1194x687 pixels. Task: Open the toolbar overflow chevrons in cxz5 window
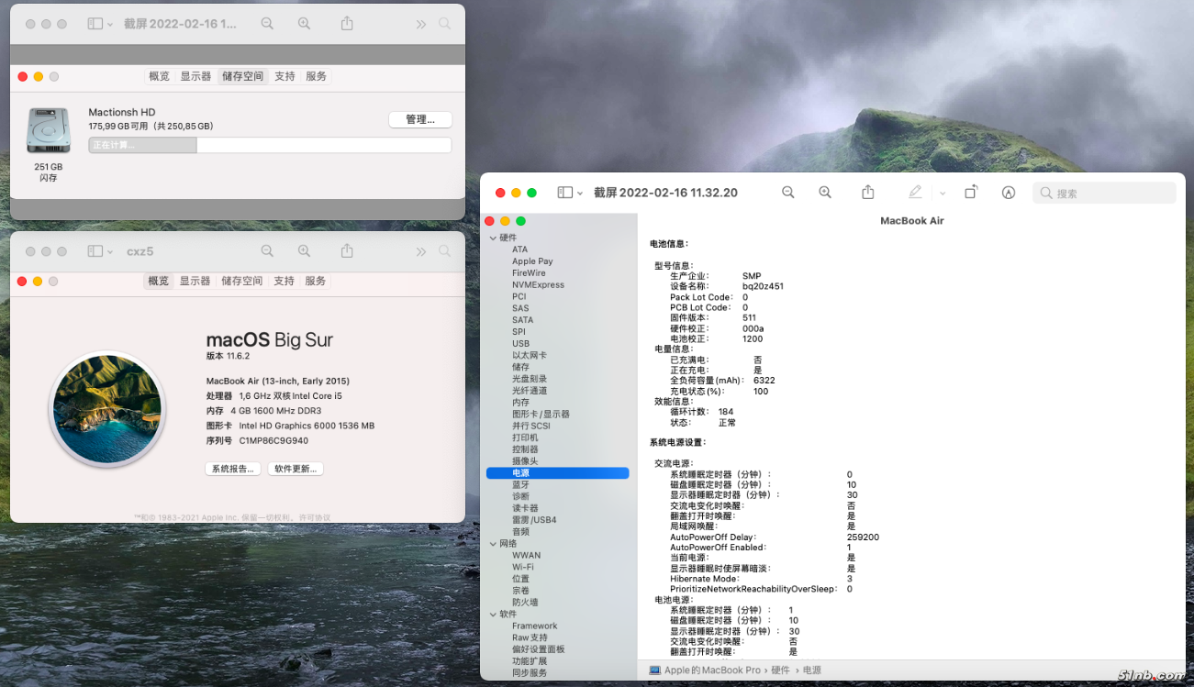point(420,251)
